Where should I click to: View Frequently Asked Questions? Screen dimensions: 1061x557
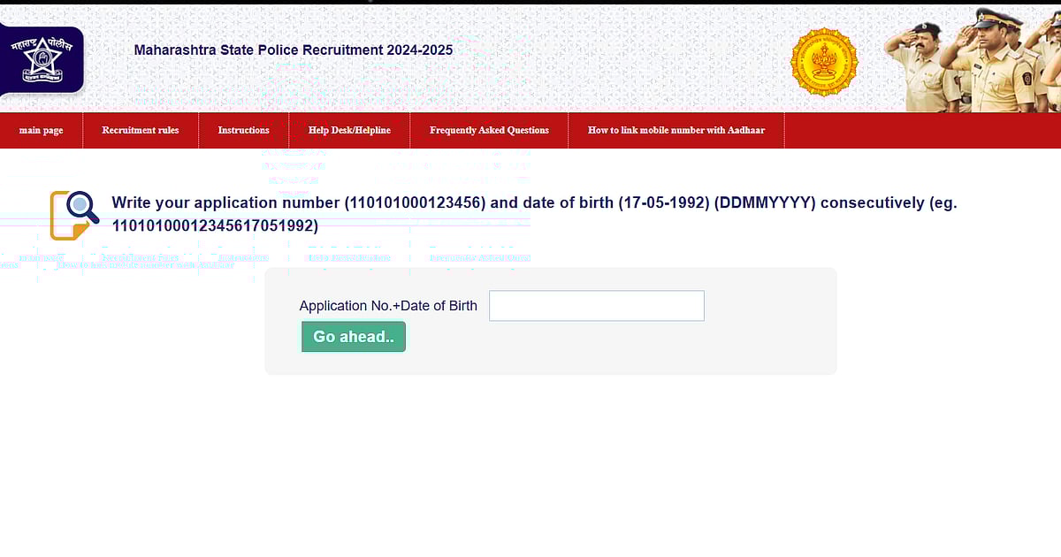click(x=489, y=130)
